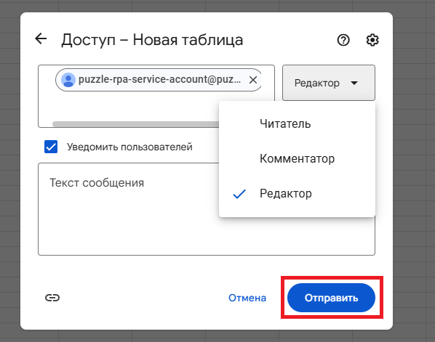
Task: Go back using the arrow beside Доступ
Action: 41,38
